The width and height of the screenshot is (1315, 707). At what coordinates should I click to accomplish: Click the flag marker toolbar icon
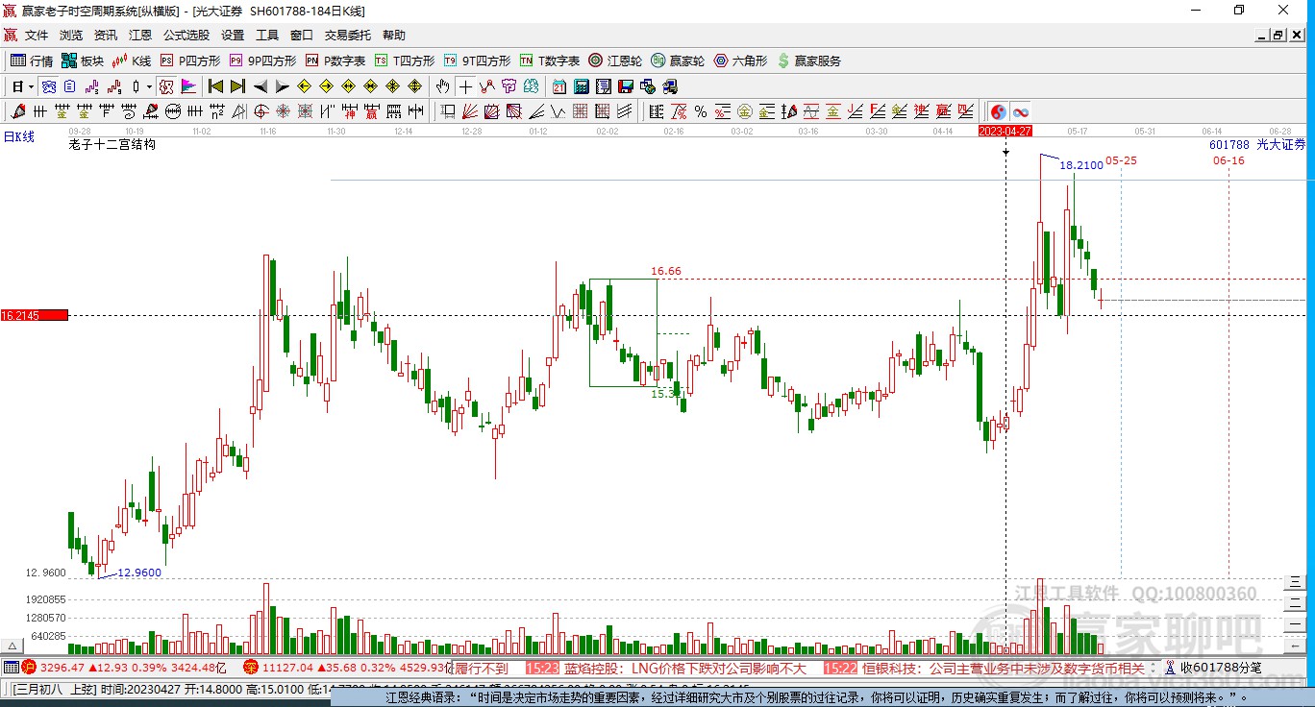[189, 86]
